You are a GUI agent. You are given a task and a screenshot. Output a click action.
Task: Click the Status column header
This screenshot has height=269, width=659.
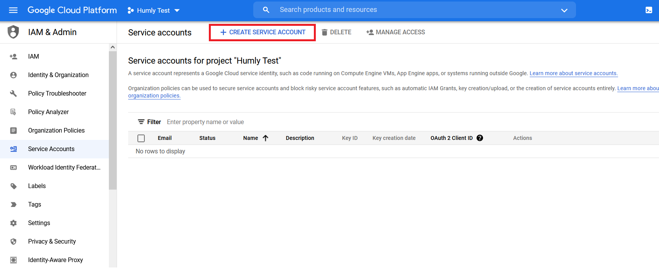(x=207, y=138)
